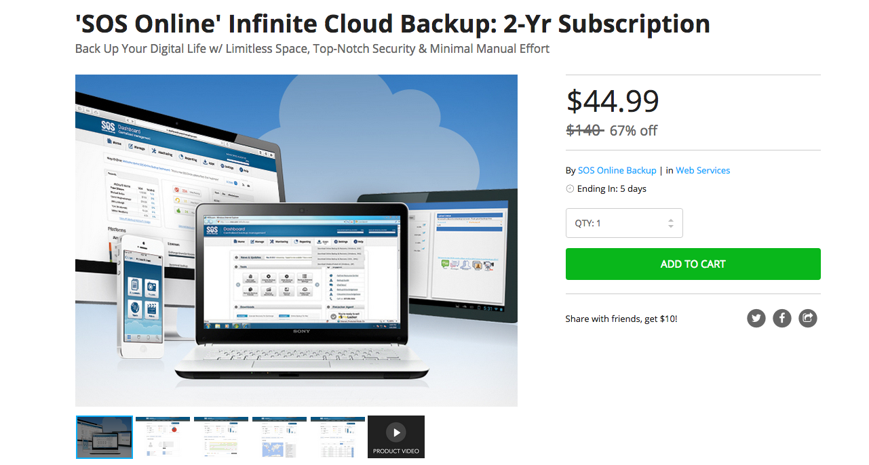Image resolution: width=869 pixels, height=465 pixels.
Task: Click the clock icon beside Ending In
Action: tap(570, 189)
